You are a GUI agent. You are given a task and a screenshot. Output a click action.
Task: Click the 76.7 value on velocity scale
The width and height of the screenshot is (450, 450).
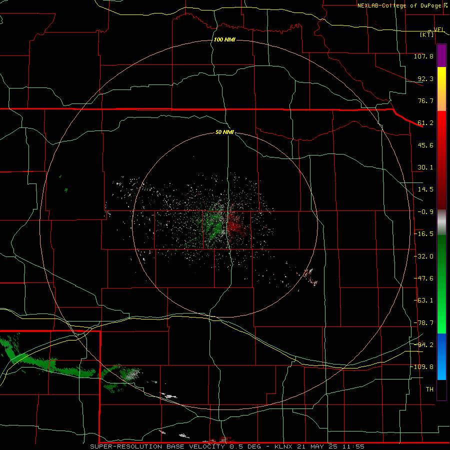(425, 100)
